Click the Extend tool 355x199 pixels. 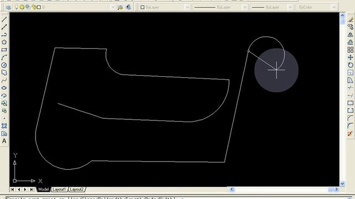click(351, 96)
